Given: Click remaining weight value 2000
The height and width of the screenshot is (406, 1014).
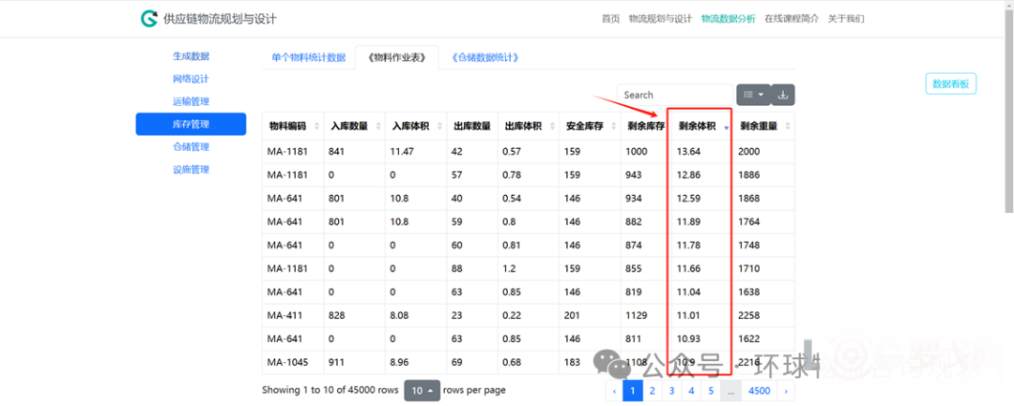Looking at the screenshot, I should coord(749,152).
